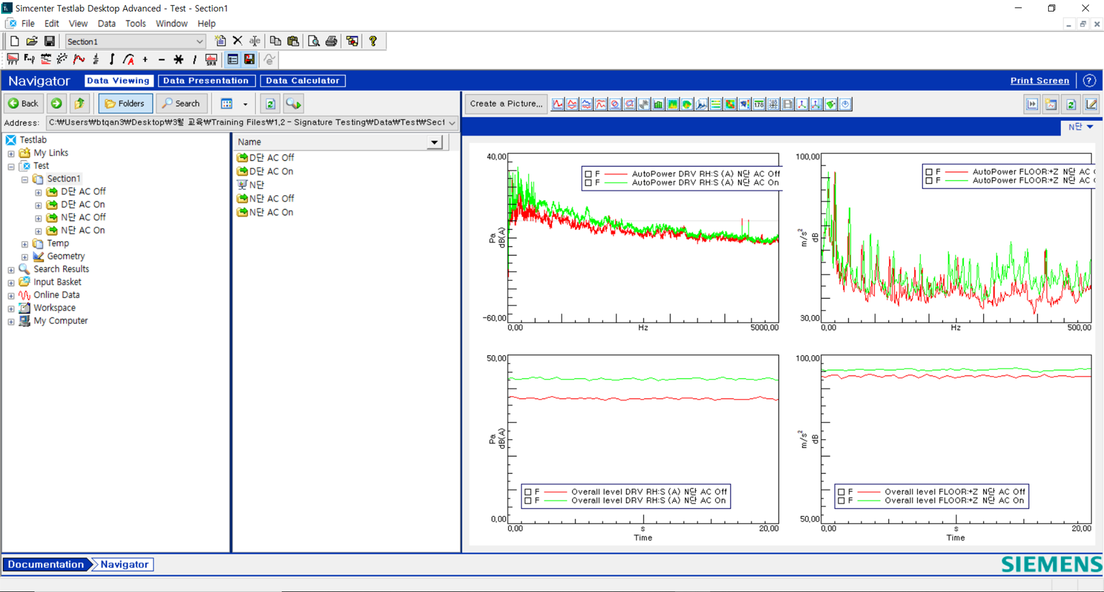Toggle checkbox for AutoPower DRV RH:S AC Off
This screenshot has width=1104, height=592.
tap(588, 174)
